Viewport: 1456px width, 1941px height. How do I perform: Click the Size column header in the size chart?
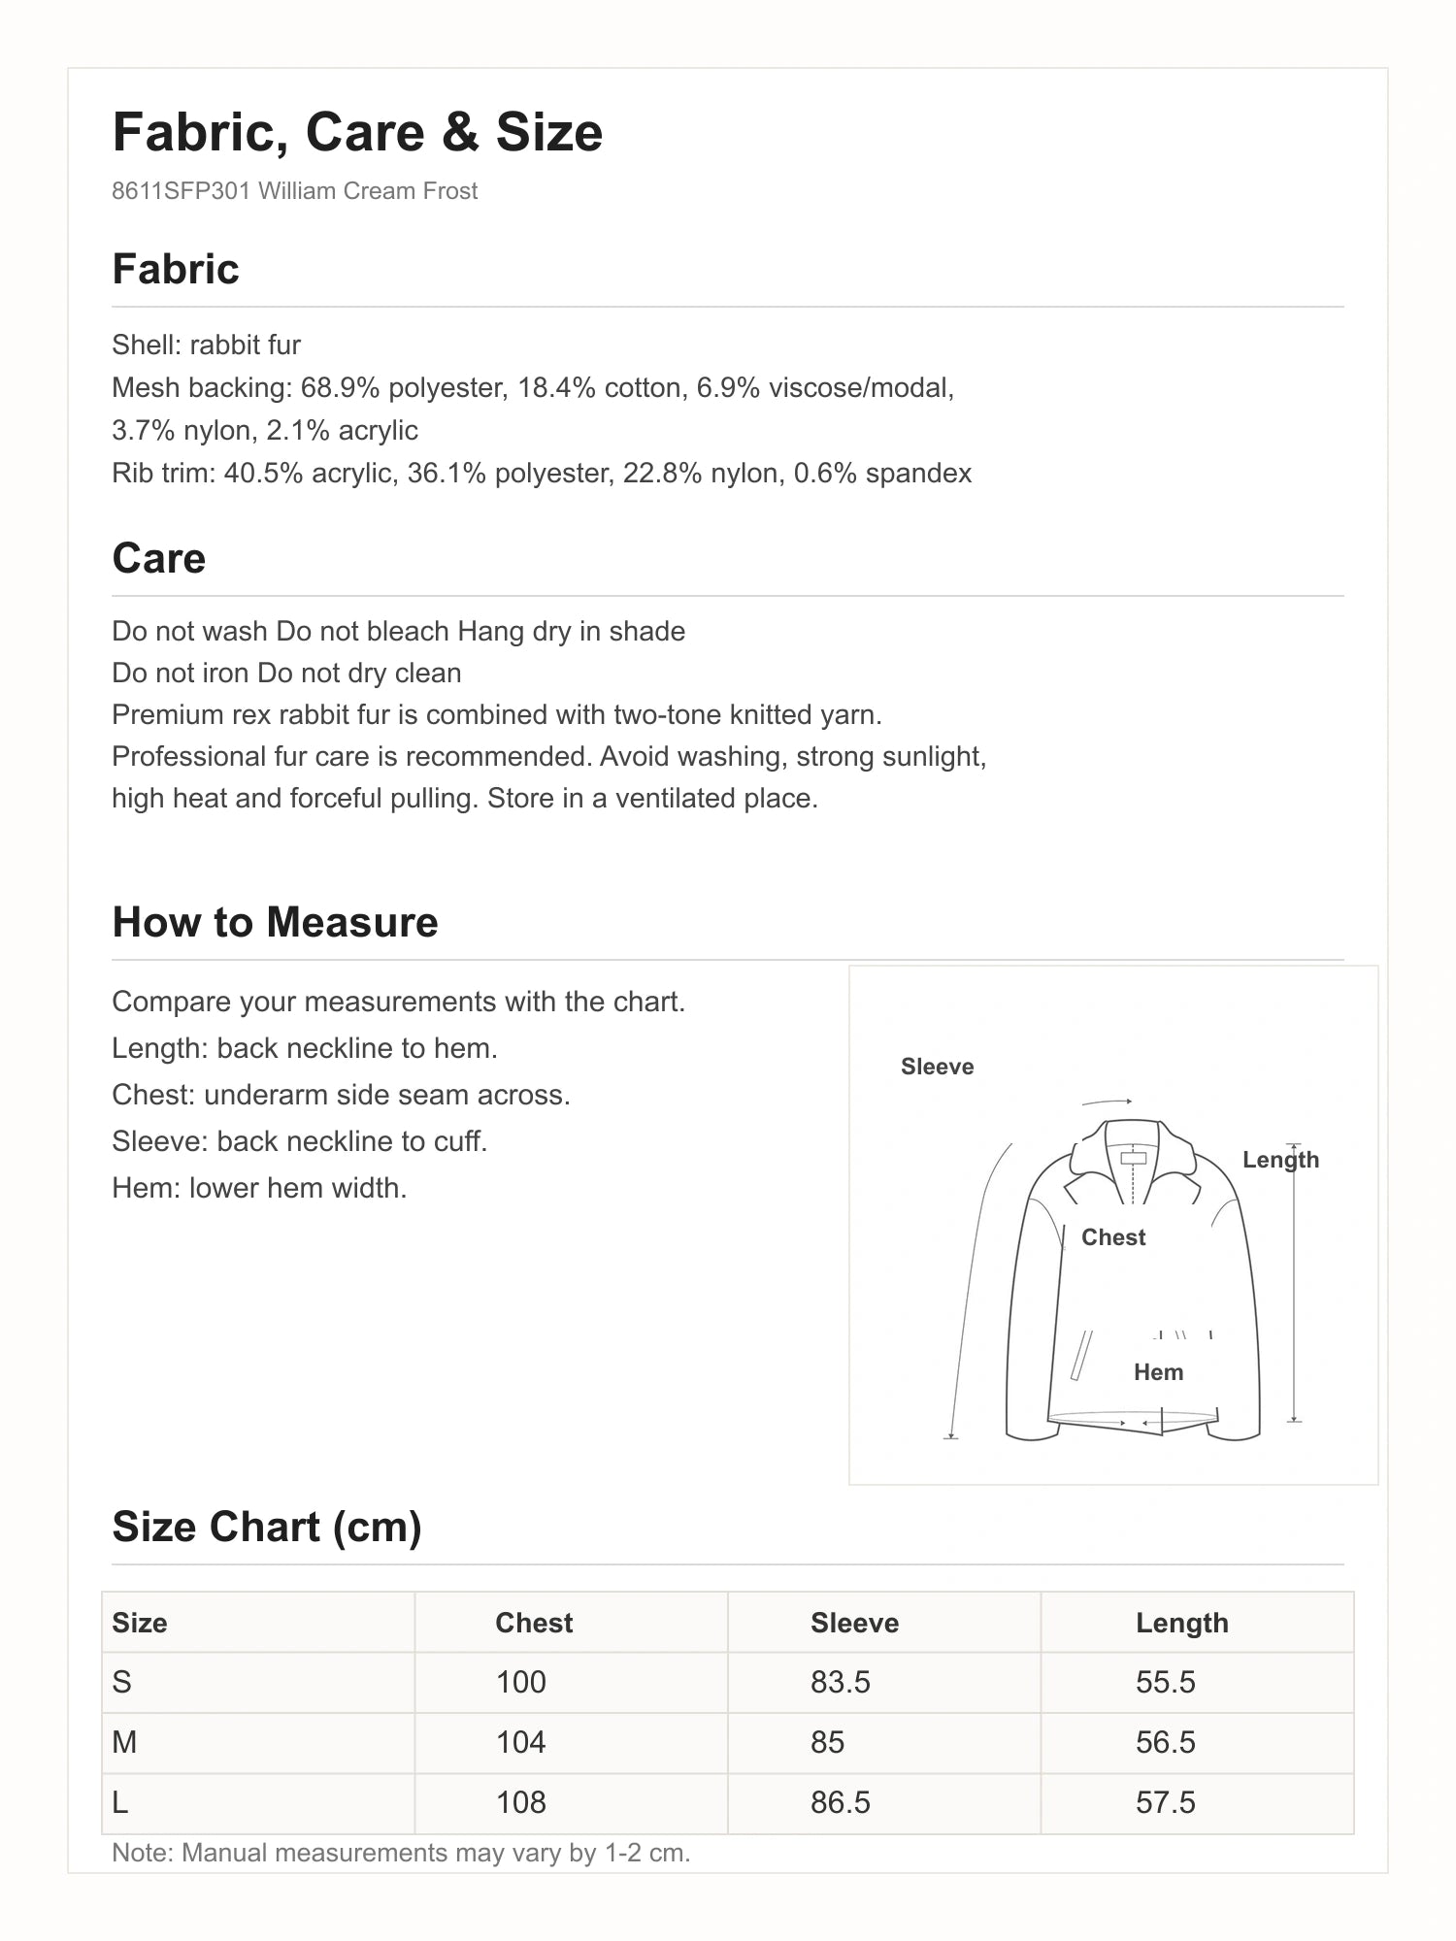(258, 1623)
